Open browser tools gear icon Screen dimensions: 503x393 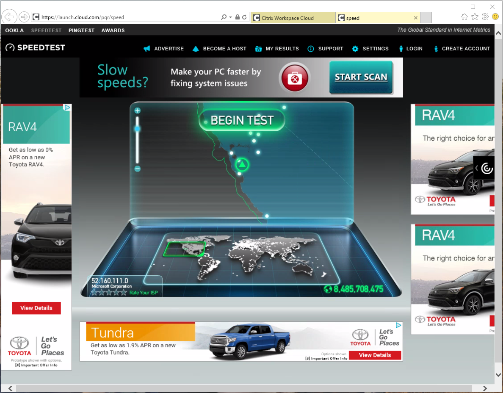[485, 17]
